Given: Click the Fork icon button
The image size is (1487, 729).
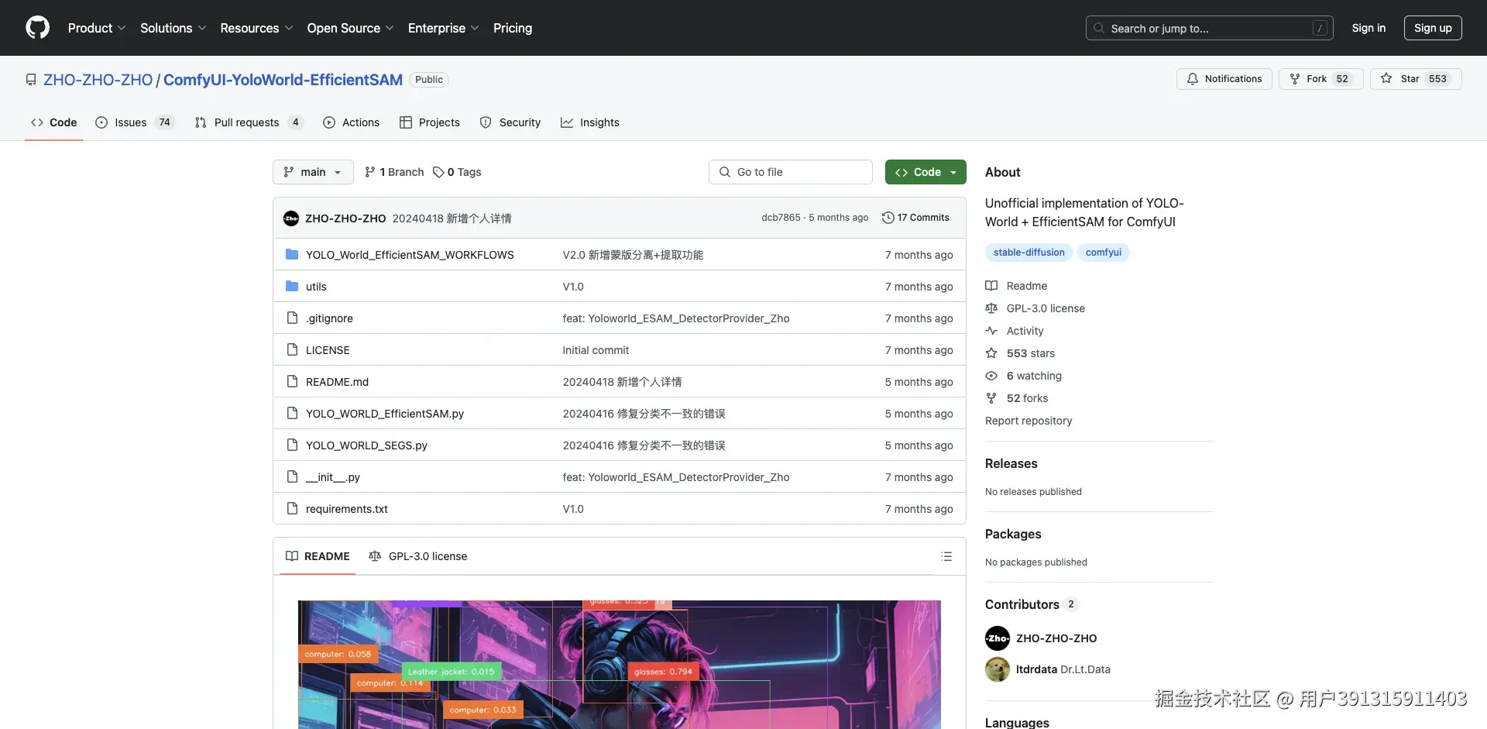Looking at the screenshot, I should point(1294,79).
